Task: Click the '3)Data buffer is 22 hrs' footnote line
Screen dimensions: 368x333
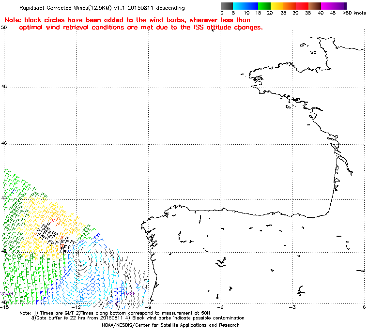Action: (138, 318)
